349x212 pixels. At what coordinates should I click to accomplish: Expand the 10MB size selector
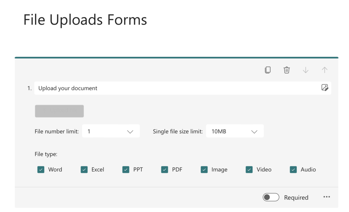255,131
